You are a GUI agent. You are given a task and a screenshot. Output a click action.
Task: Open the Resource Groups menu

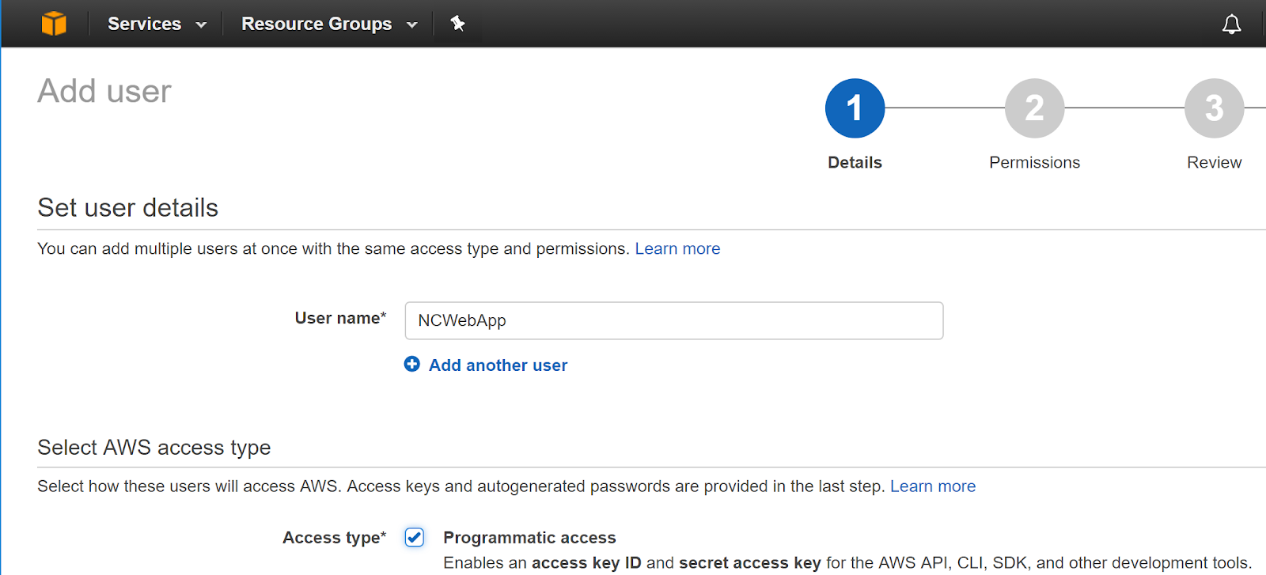pos(316,24)
